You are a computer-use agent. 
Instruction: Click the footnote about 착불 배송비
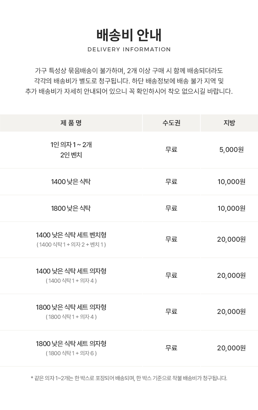[129, 378]
